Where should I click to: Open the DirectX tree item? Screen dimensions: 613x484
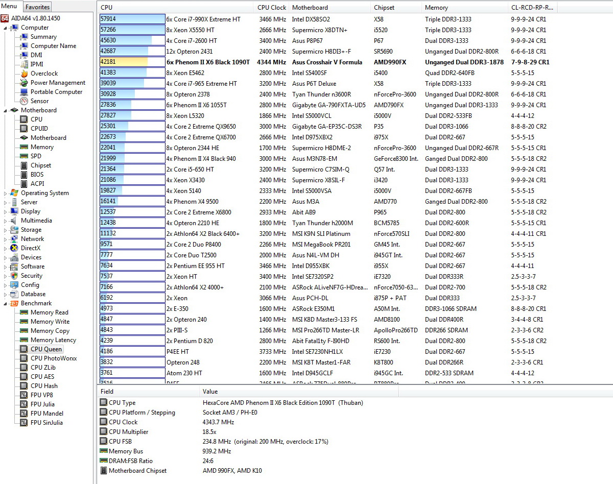click(30, 248)
